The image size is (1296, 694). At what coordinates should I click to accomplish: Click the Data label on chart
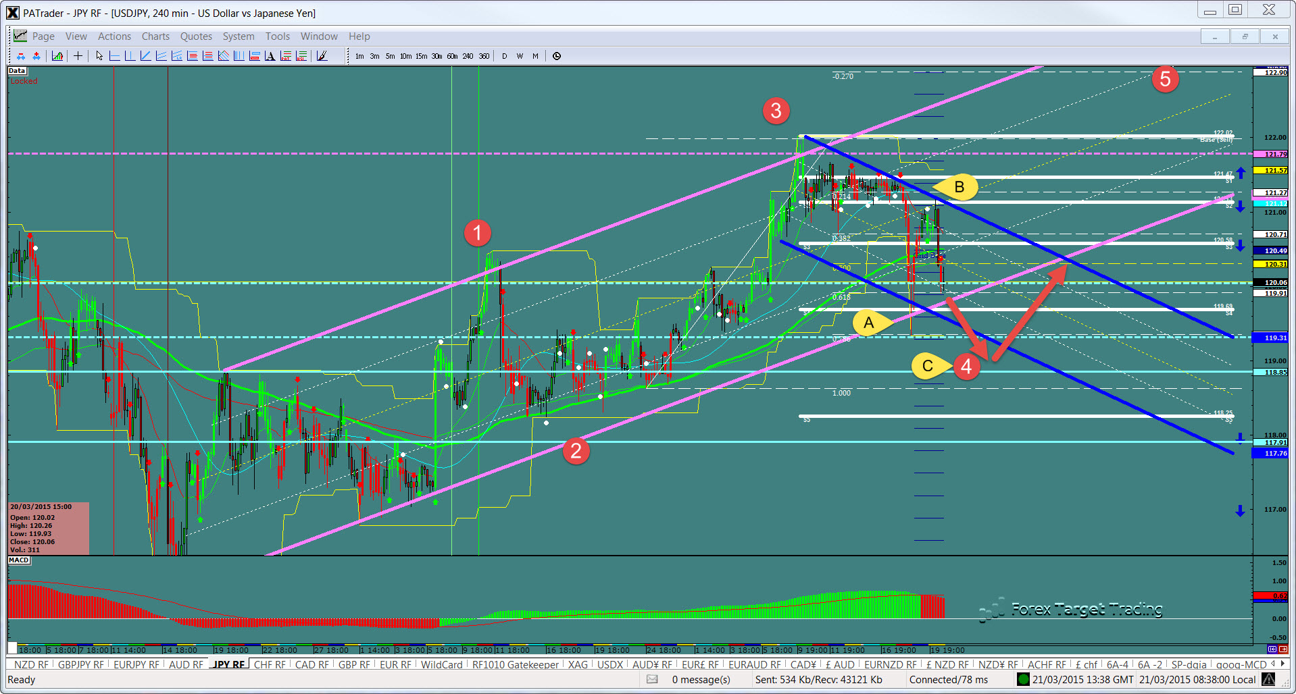[x=17, y=71]
